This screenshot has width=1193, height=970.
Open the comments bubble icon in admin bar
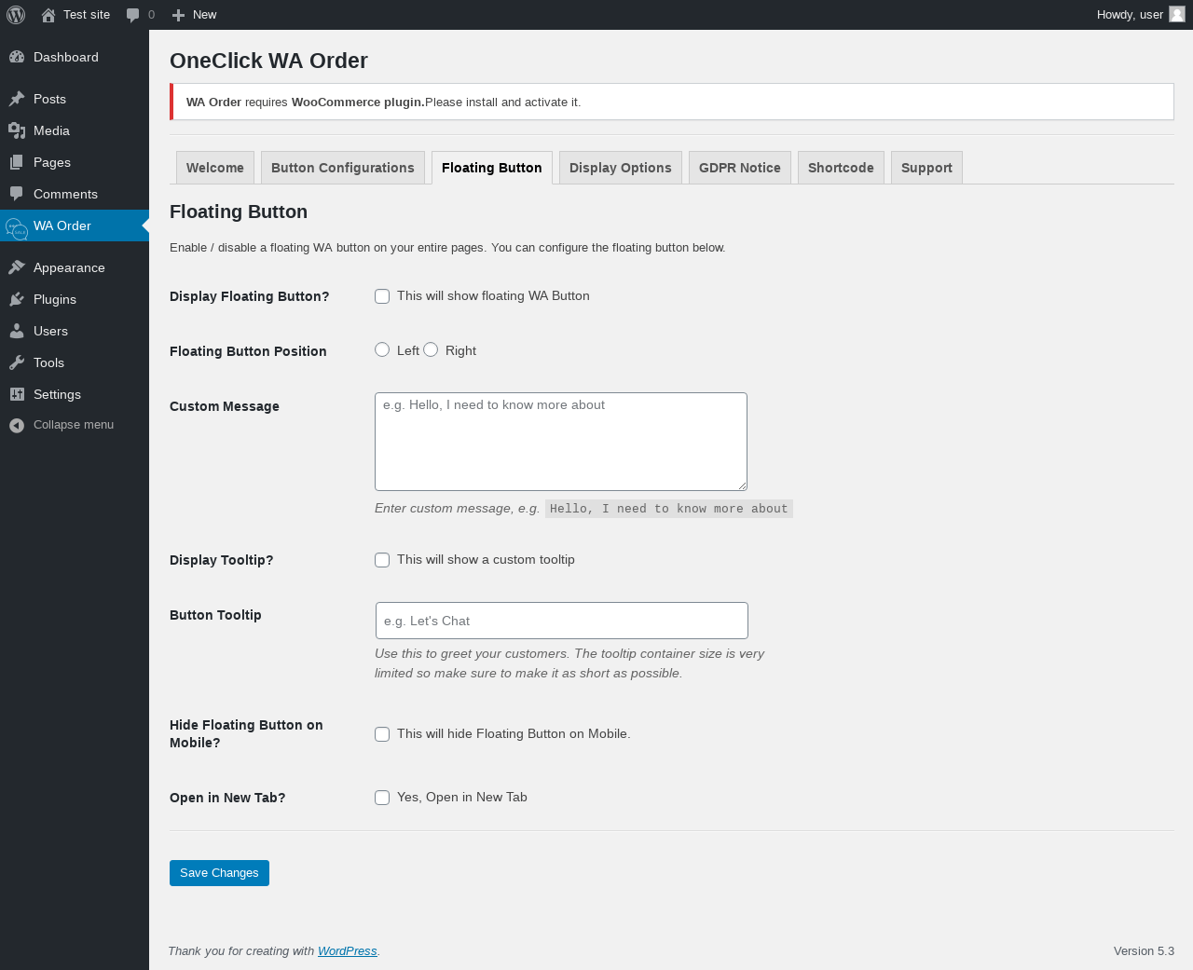tap(133, 15)
